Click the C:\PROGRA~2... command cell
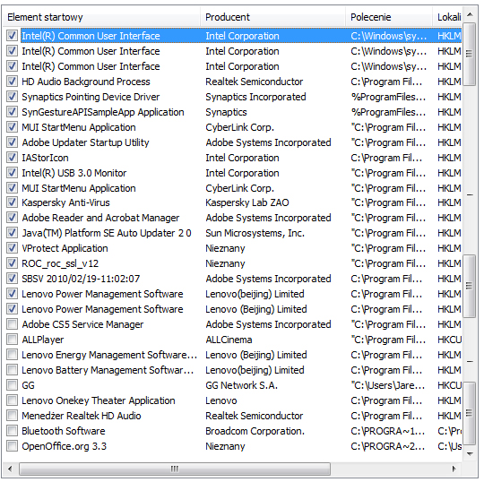This screenshot has height=482, width=484. 388,446
